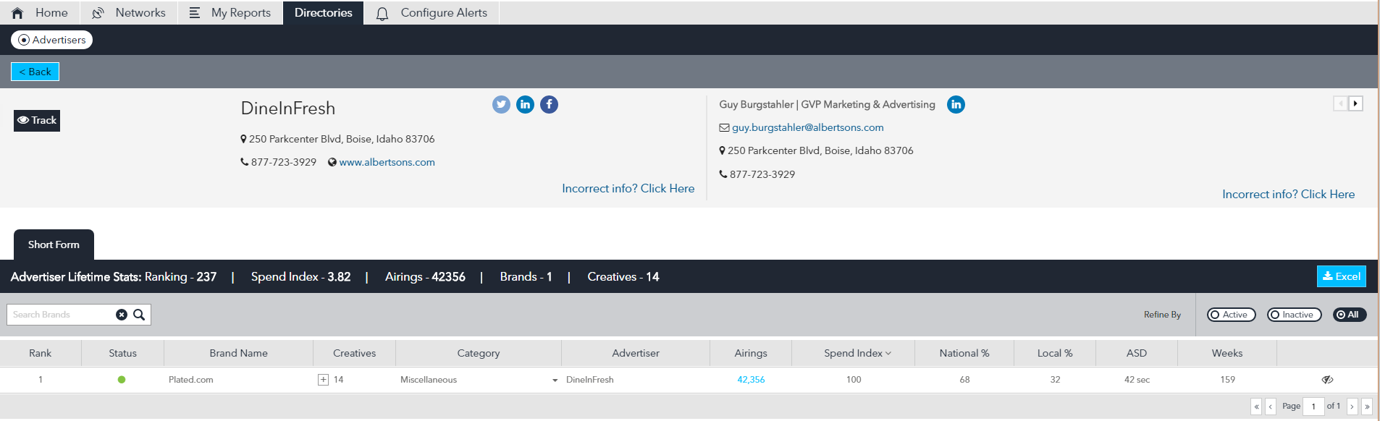Screen dimensions: 1380x421
Task: Open the Configure Alerts tab
Action: tap(432, 13)
